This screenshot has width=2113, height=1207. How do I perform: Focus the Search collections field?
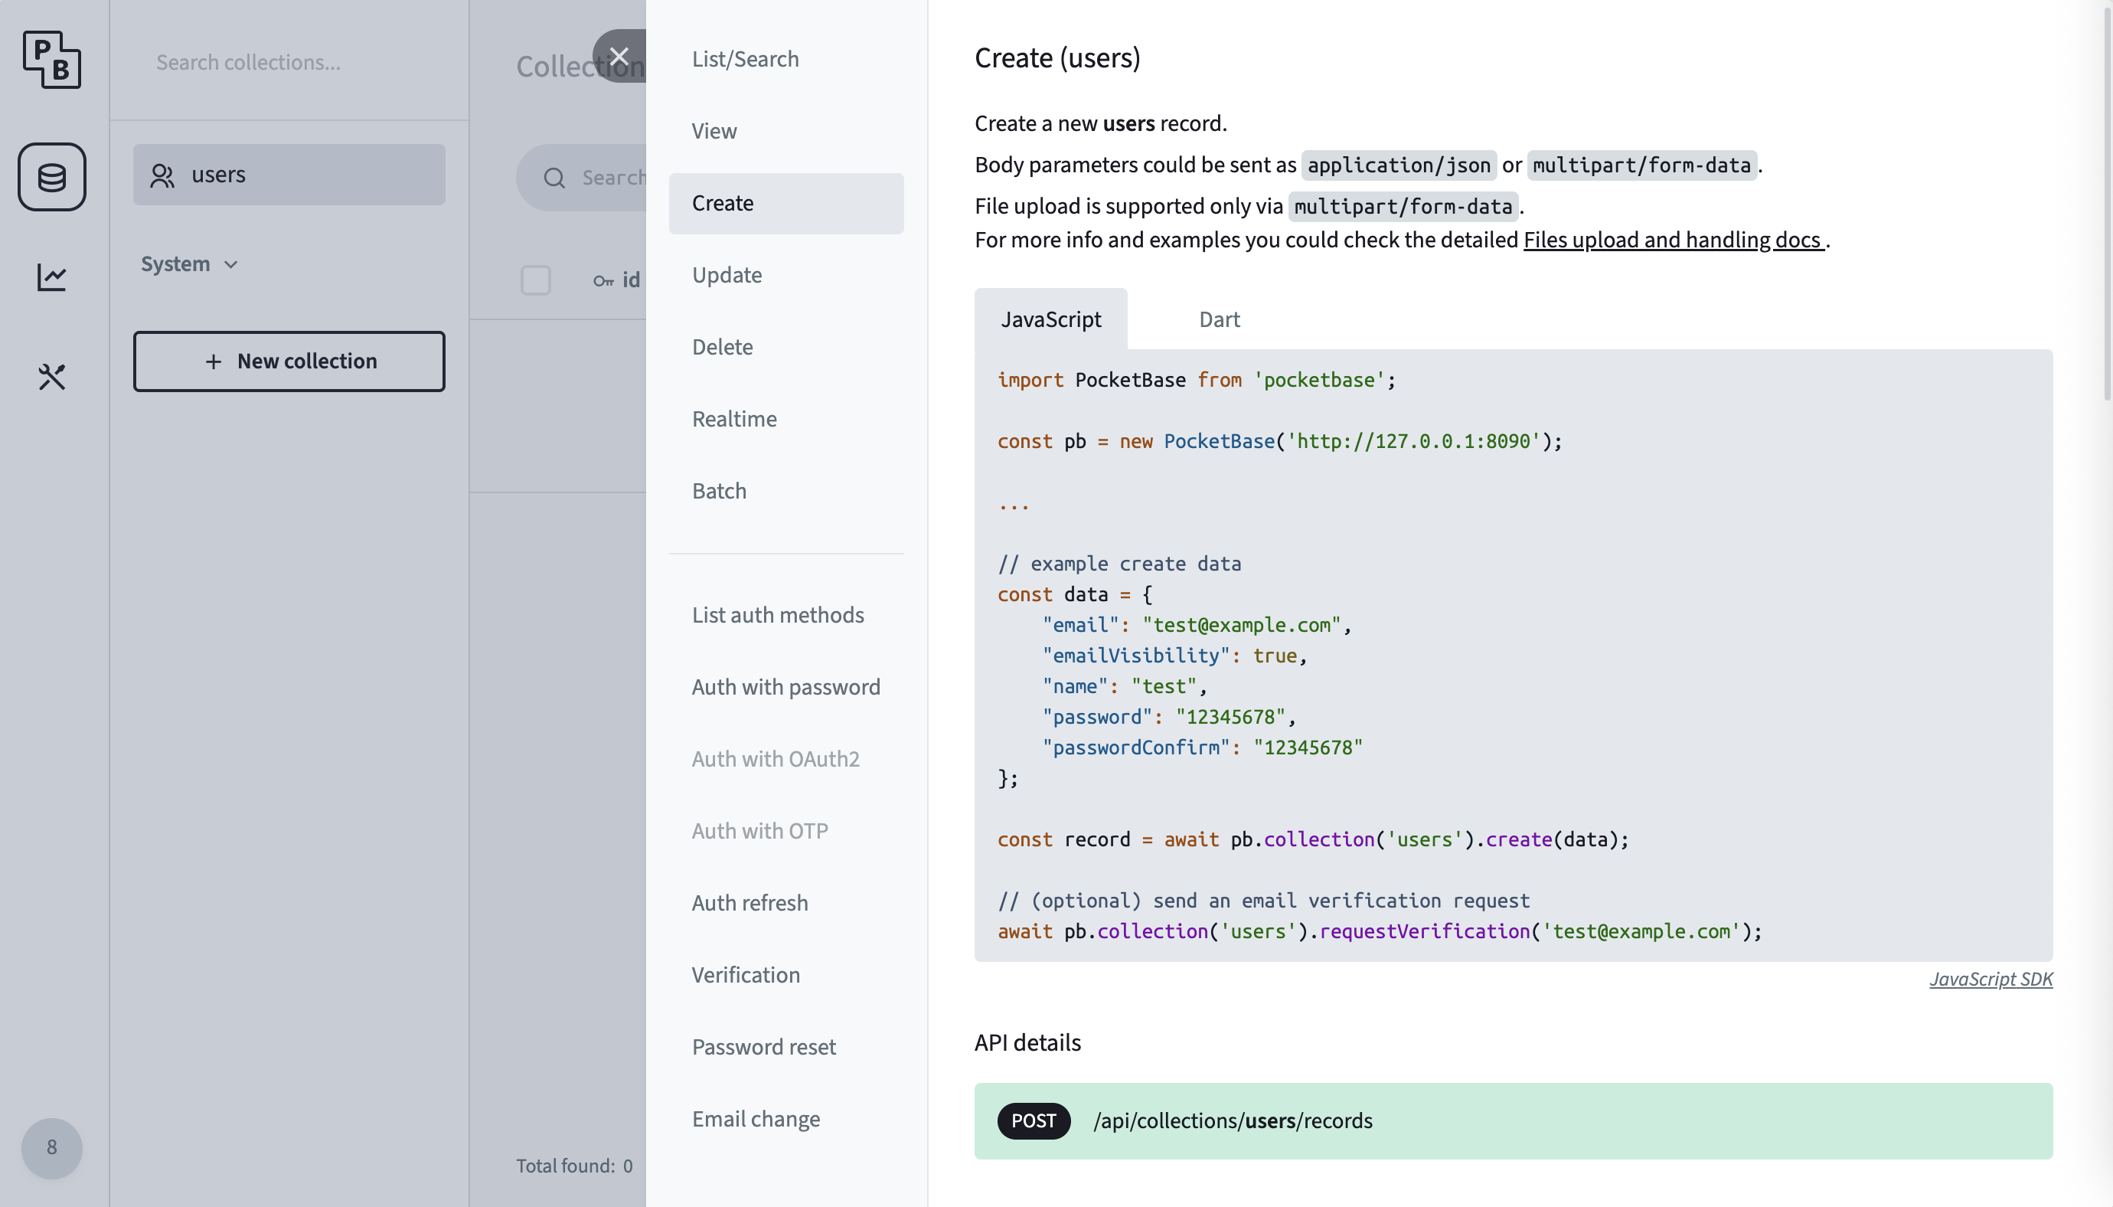point(289,62)
